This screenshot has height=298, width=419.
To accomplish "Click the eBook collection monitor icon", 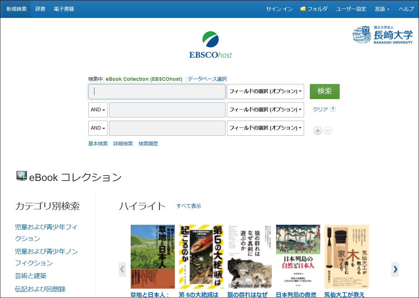I will pos(22,176).
